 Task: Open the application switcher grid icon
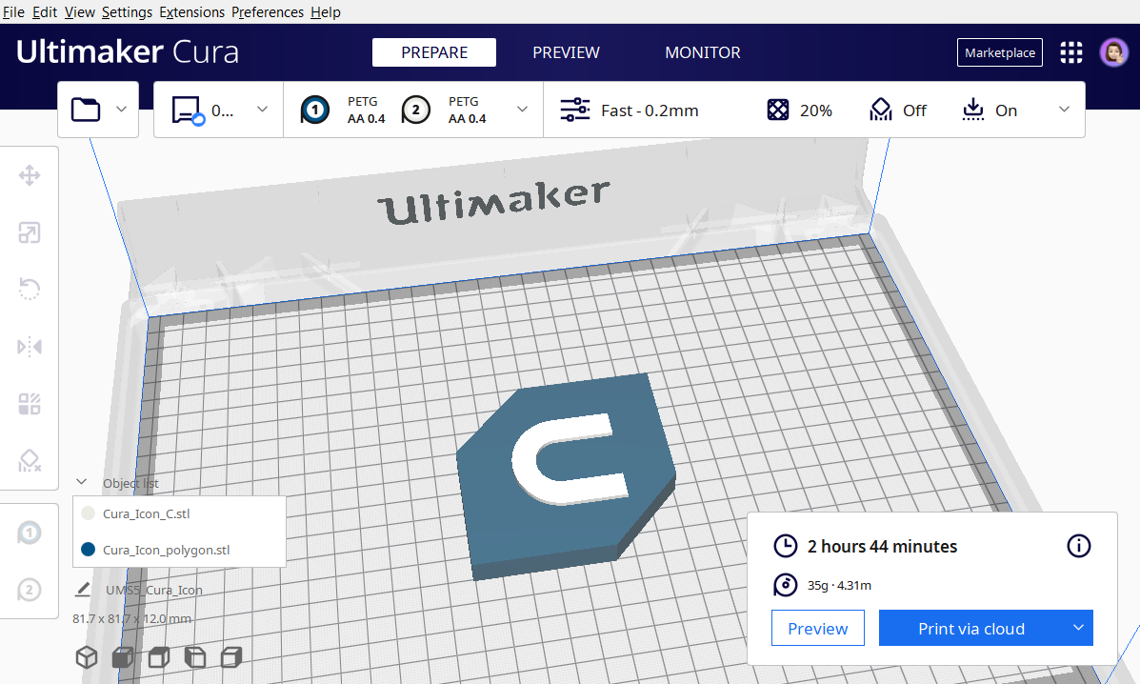[1071, 52]
